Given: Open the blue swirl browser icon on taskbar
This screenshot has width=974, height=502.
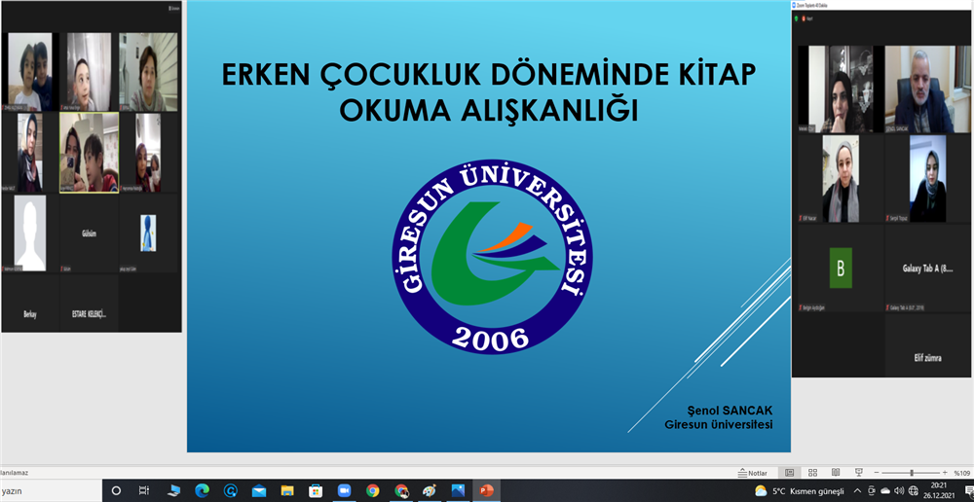Looking at the screenshot, I should coord(231,491).
